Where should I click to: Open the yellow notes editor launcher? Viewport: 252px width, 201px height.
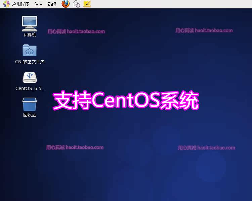[x=87, y=4]
